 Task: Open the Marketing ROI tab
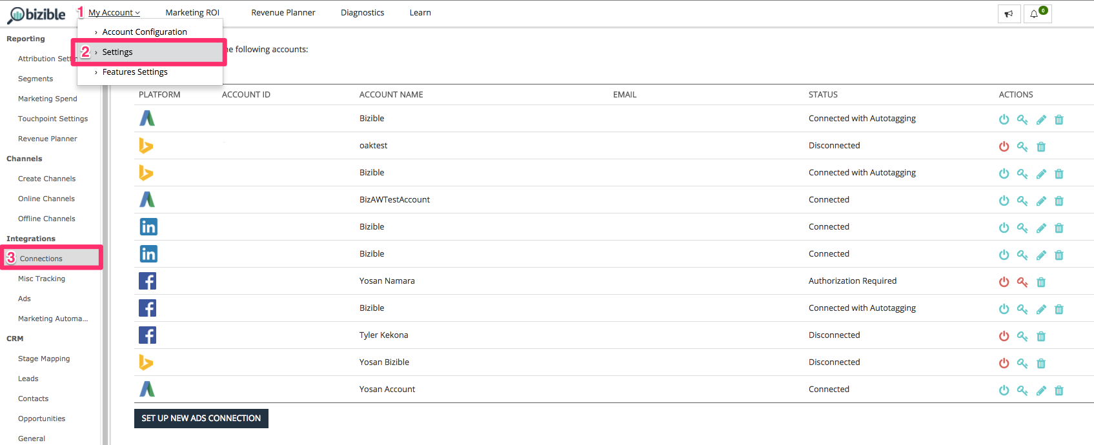[x=192, y=13]
